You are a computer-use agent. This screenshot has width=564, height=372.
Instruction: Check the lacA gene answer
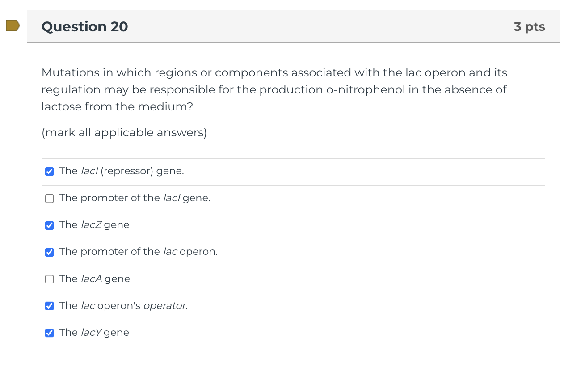[x=49, y=279]
